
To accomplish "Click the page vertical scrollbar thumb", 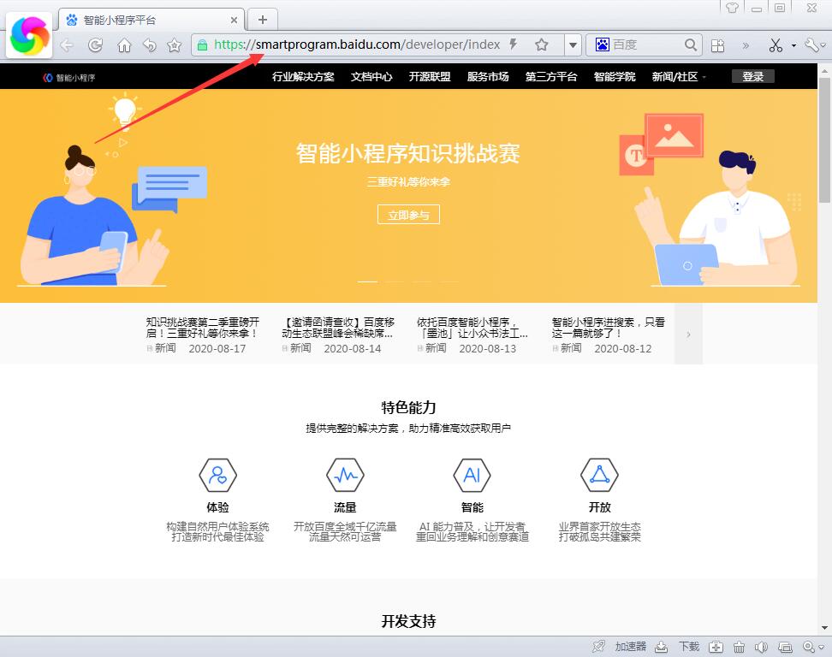I will pos(824,140).
